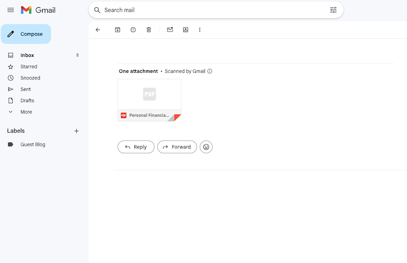The height and width of the screenshot is (263, 407).
Task: View the Scanned by Gmail info icon
Action: 210,71
